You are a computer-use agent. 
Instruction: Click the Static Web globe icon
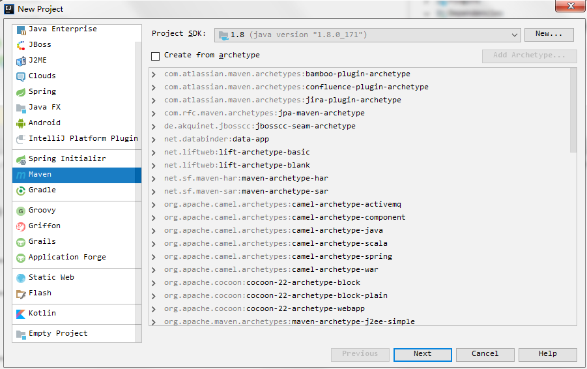pos(21,278)
